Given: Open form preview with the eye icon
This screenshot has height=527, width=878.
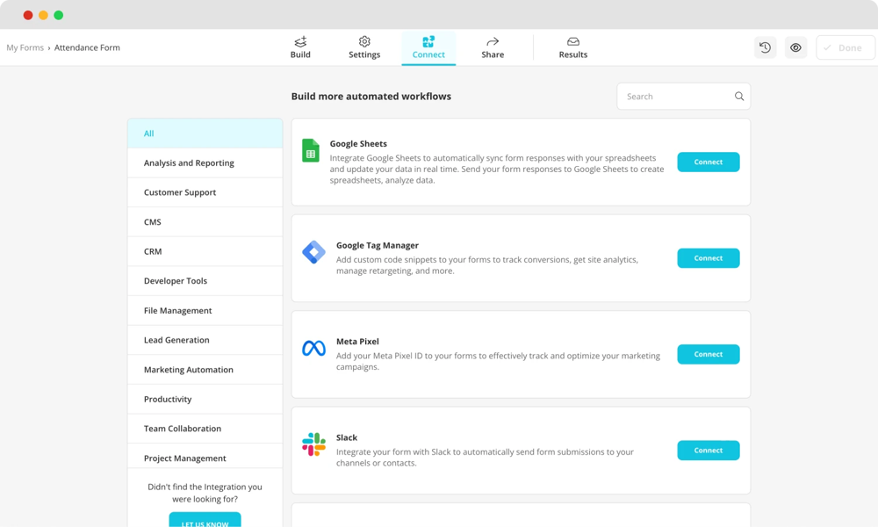Looking at the screenshot, I should (795, 47).
